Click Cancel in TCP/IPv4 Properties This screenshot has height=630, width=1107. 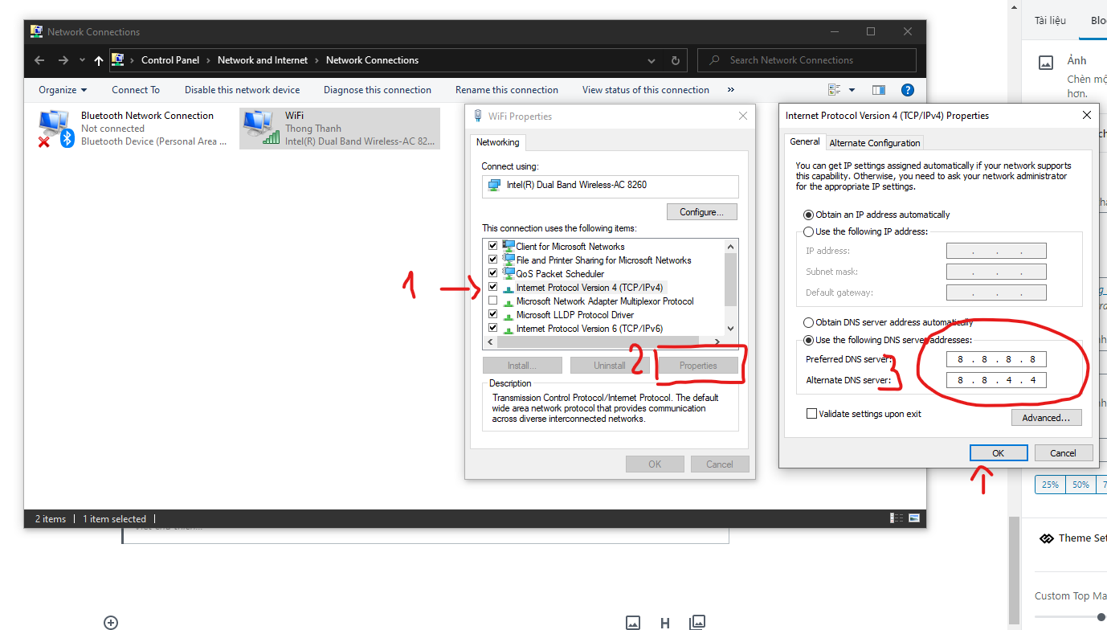[1063, 452]
